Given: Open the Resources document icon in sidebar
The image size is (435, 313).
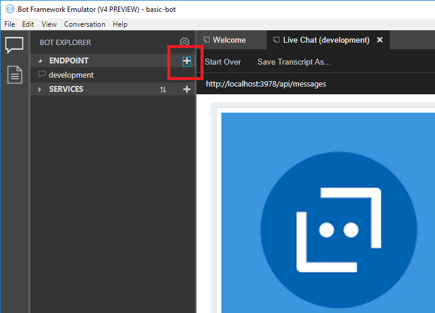Looking at the screenshot, I should (15, 75).
